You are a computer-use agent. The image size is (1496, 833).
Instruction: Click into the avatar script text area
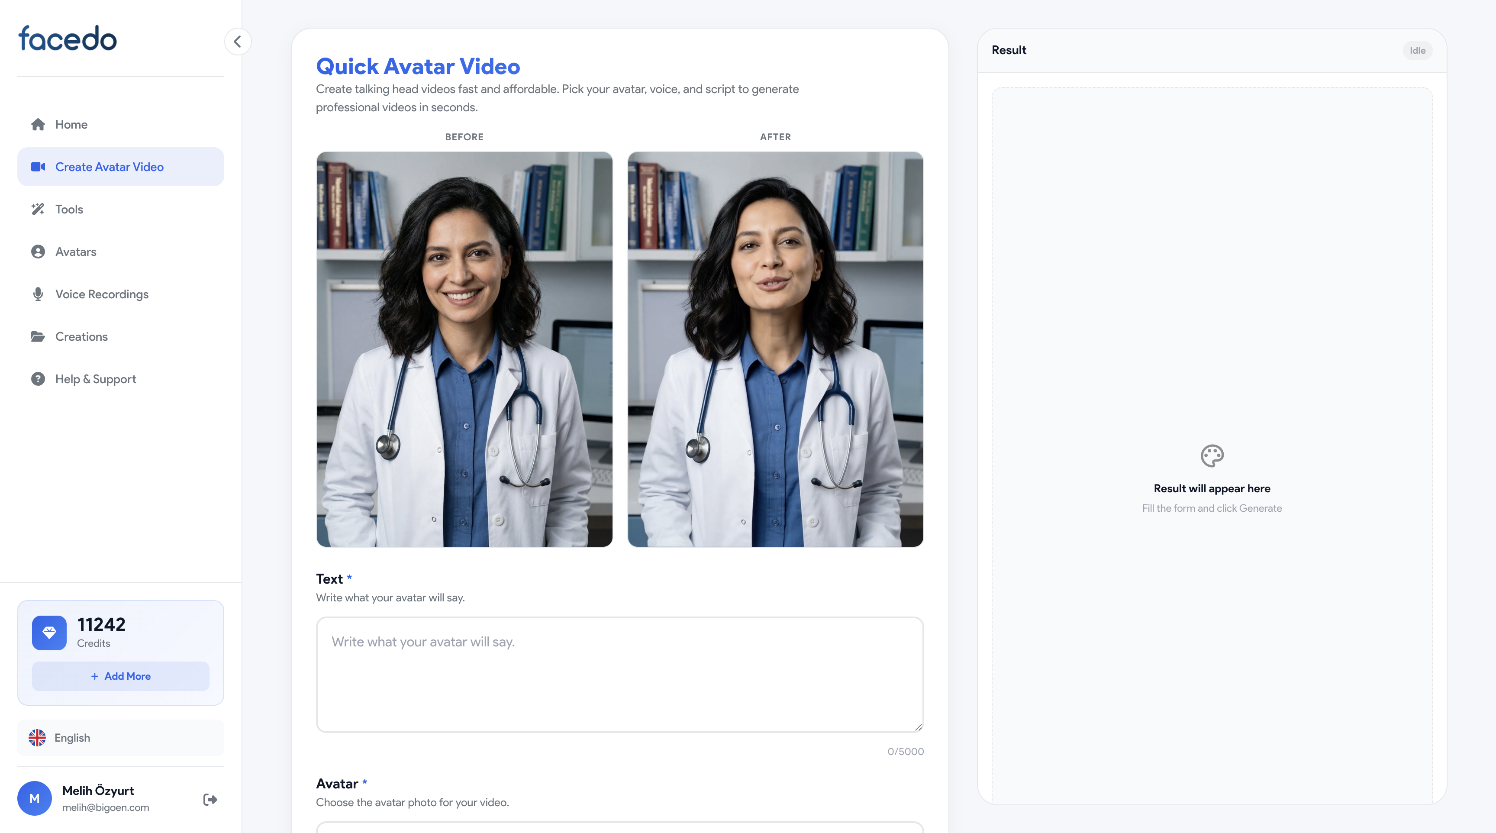[619, 674]
